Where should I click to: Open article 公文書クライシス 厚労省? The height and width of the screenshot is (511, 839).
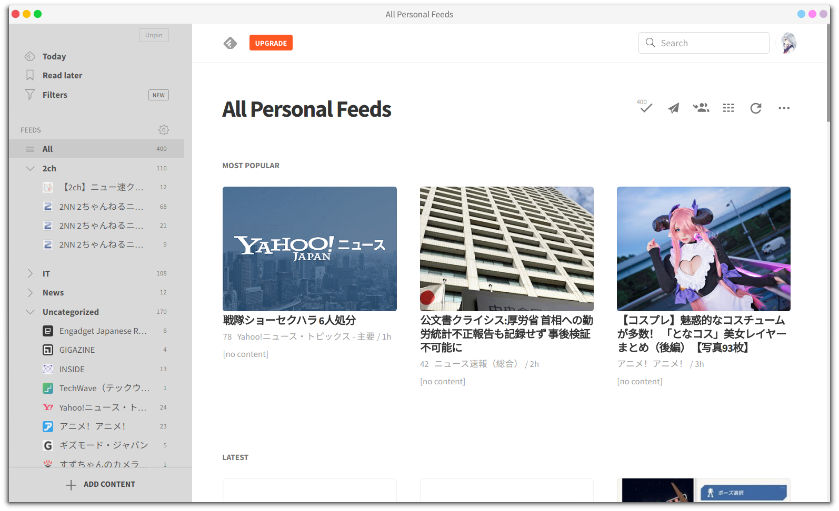(x=506, y=334)
